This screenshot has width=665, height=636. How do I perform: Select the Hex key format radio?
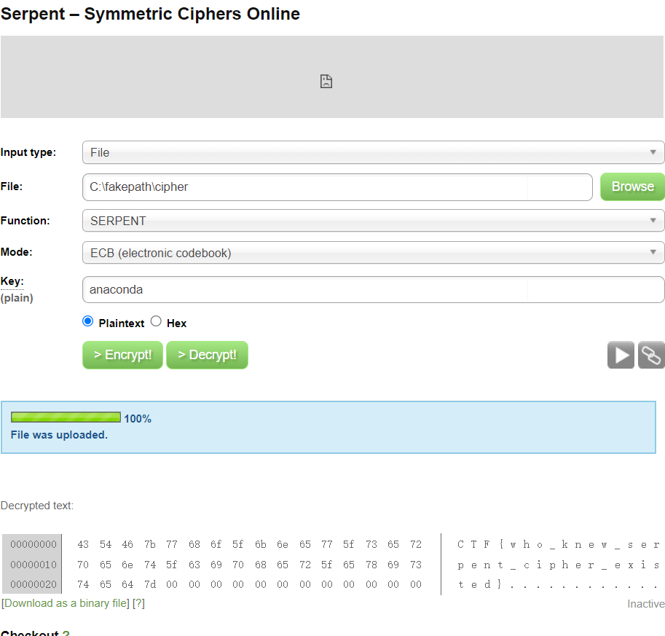[156, 321]
